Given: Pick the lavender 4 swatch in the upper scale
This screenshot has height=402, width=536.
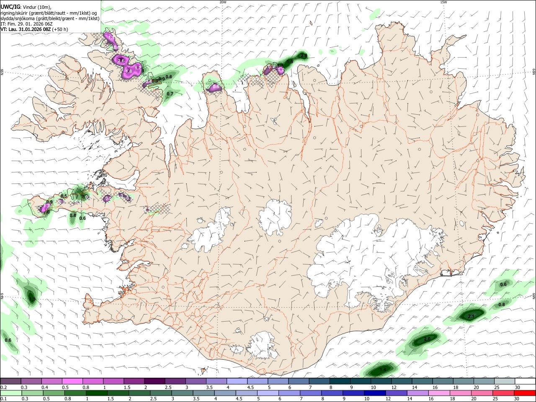Looking at the screenshot, I should [x=237, y=381].
